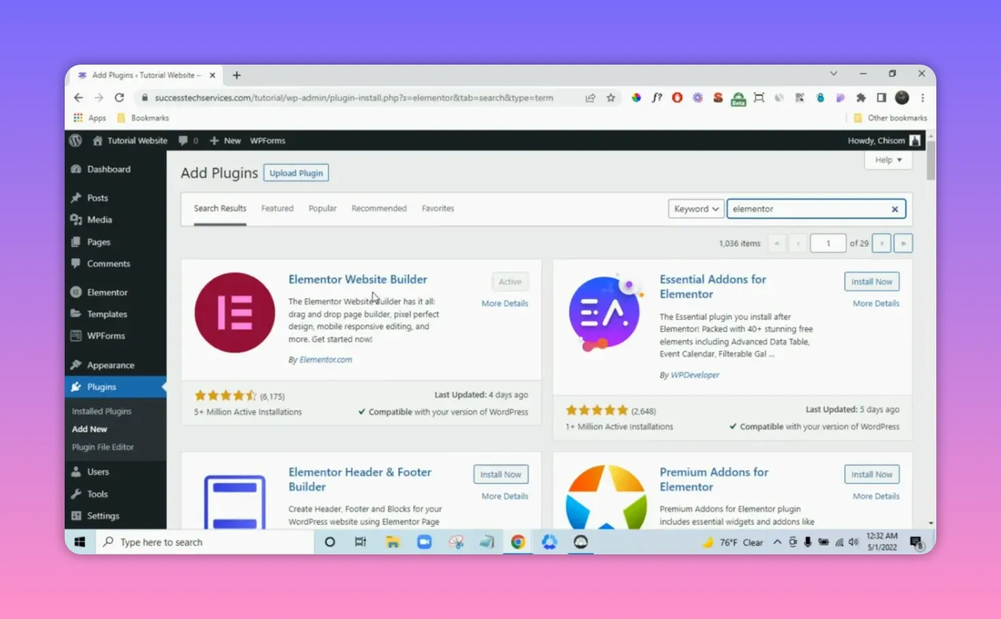Open File Explorer from the taskbar
Screen dimensions: 1001x619
[x=393, y=542]
